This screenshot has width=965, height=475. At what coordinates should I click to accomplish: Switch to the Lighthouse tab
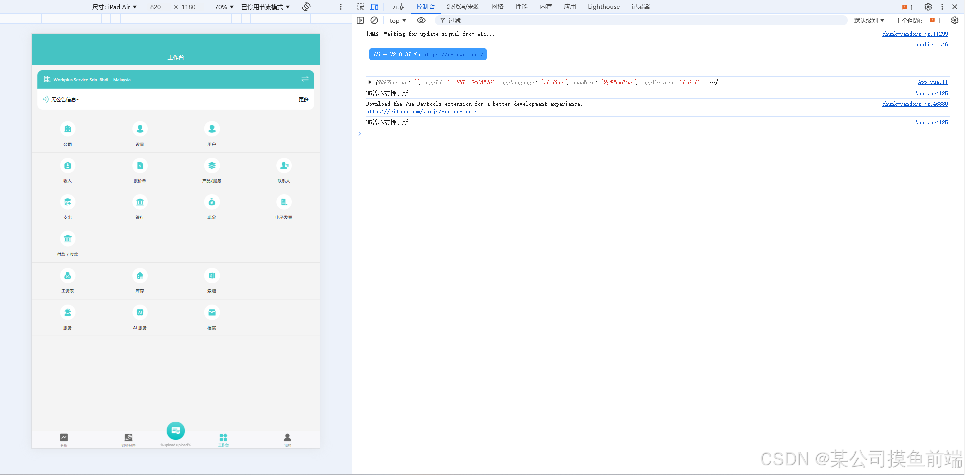[604, 7]
